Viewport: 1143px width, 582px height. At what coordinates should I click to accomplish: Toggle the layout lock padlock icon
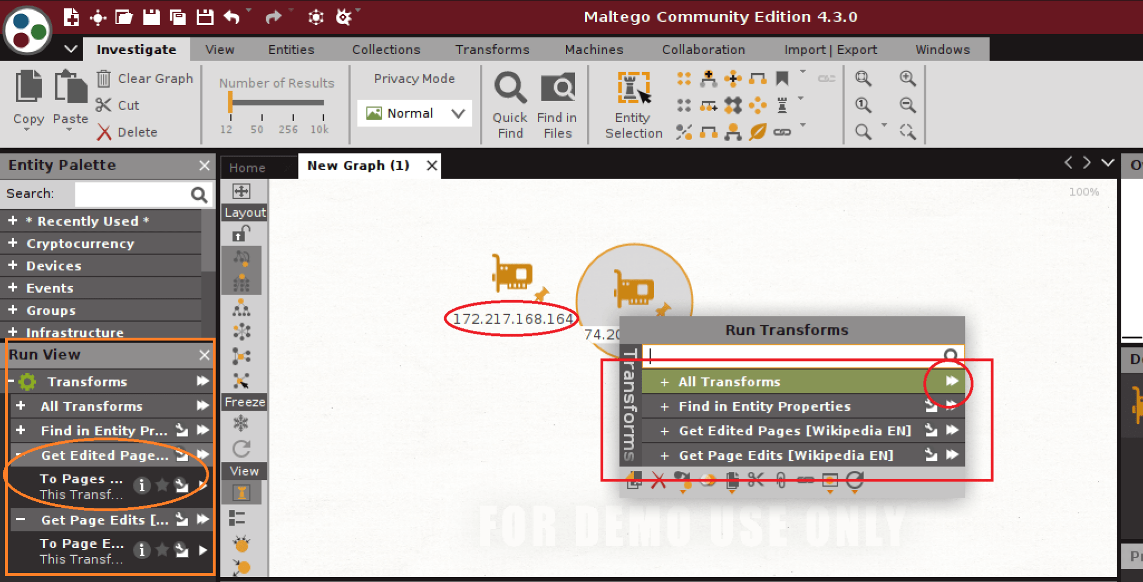pos(239,234)
